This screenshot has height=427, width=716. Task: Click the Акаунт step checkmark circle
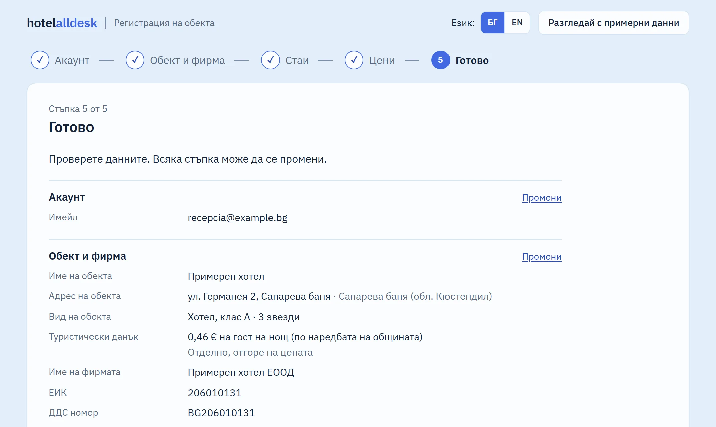click(40, 60)
